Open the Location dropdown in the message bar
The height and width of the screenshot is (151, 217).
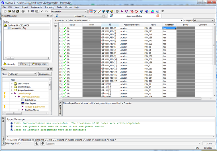pyautogui.click(x=199, y=143)
